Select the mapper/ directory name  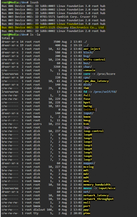click(x=89, y=163)
